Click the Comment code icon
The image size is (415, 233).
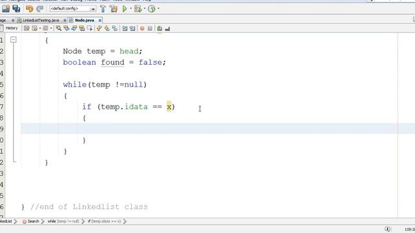click(160, 28)
